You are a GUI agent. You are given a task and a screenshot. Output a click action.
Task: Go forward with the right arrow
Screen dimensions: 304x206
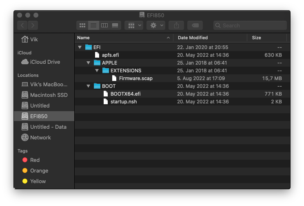pos(33,25)
